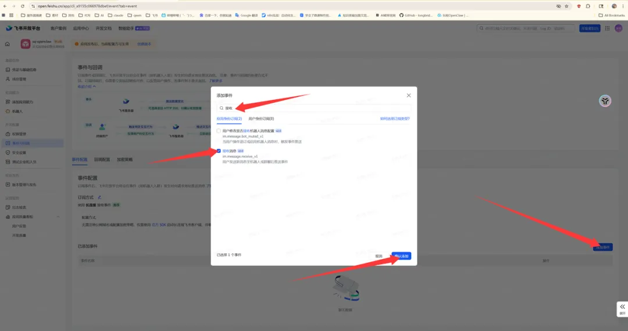Open Chrome three-dot menu
Viewport: 628px width, 331px height.
[623, 6]
